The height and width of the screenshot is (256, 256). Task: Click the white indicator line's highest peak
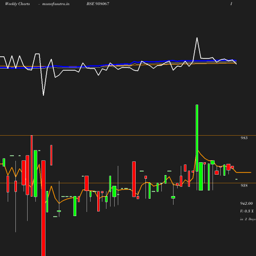tap(197, 38)
